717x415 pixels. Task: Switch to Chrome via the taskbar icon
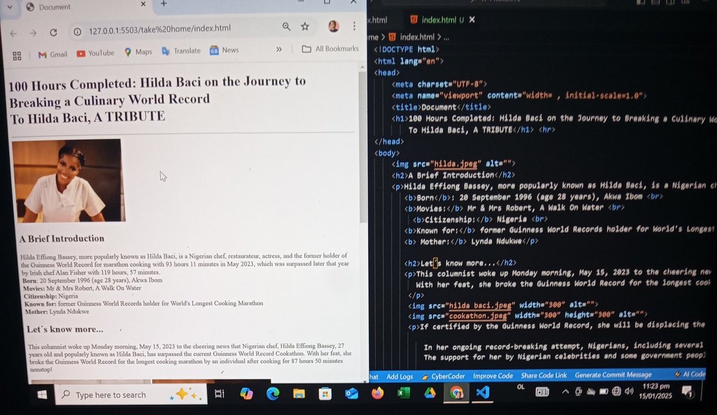tap(456, 393)
